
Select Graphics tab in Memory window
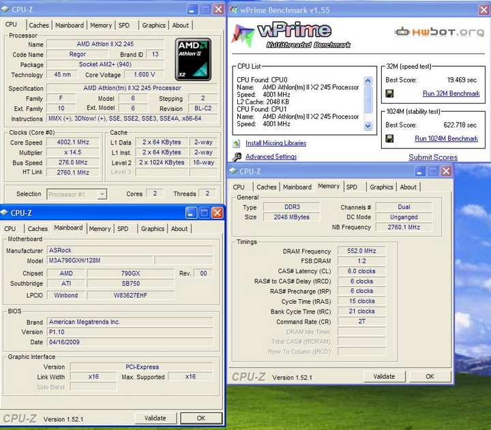(x=381, y=187)
